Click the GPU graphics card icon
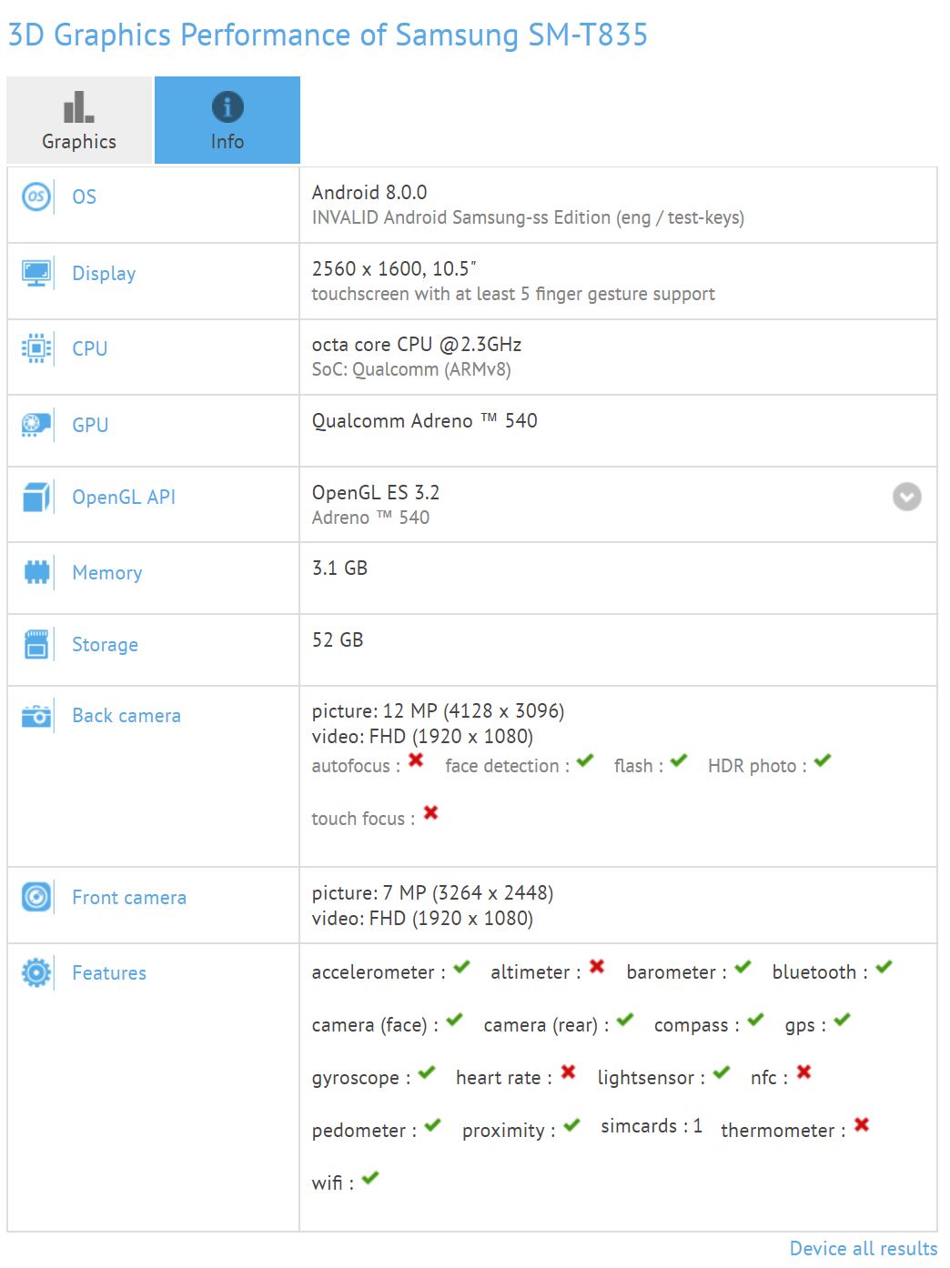Viewport: 950px width, 1268px height. (36, 425)
